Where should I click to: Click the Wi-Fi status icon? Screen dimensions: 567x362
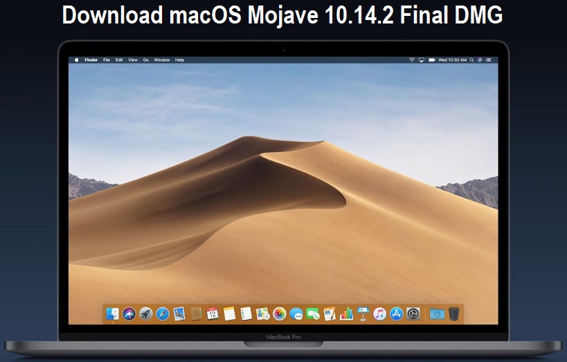[x=412, y=60]
